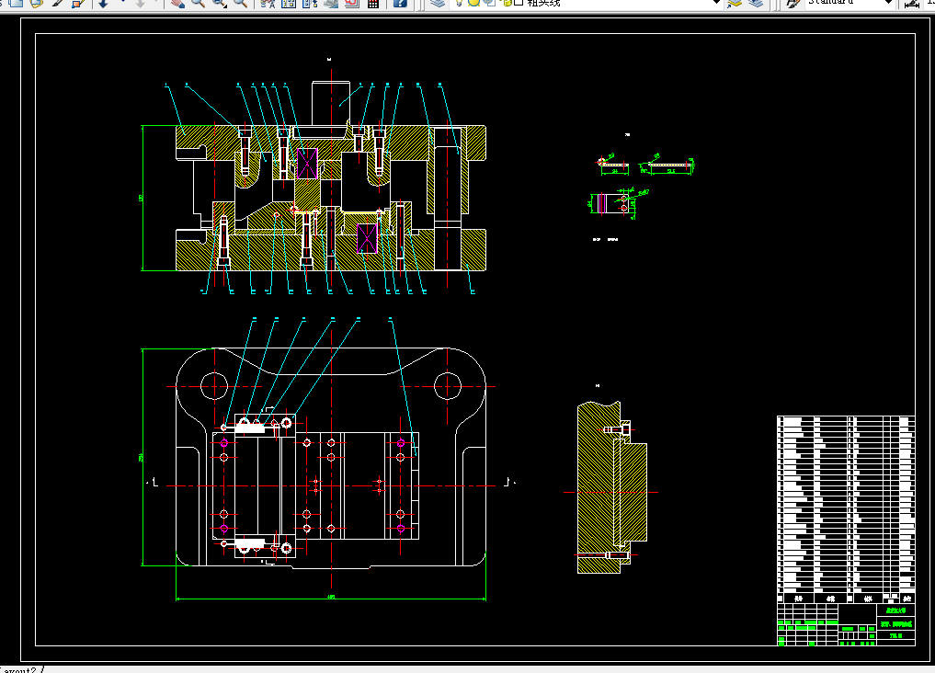
Task: Select the Zoom Window magnifier with flyout
Action: click(220, 3)
